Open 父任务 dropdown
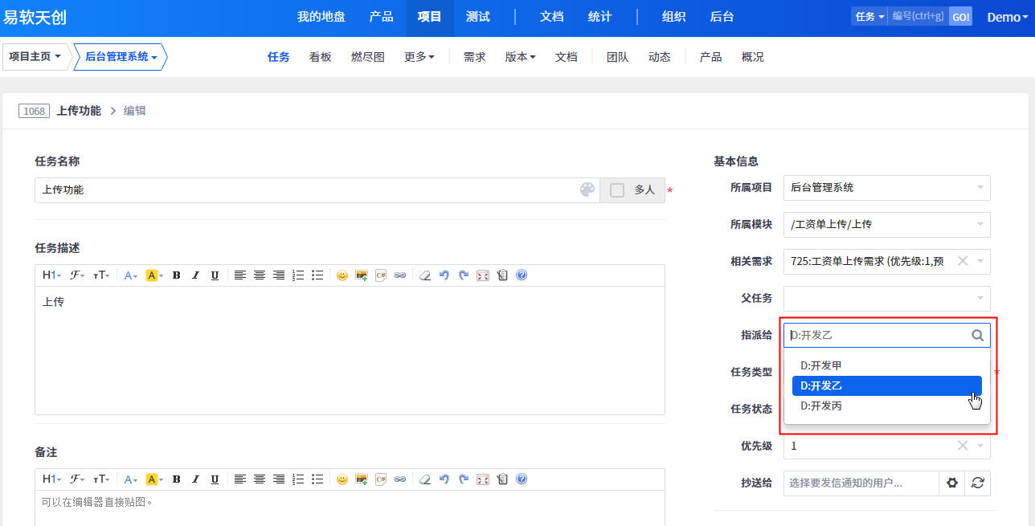Viewport: 1035px width, 526px height. 887,298
